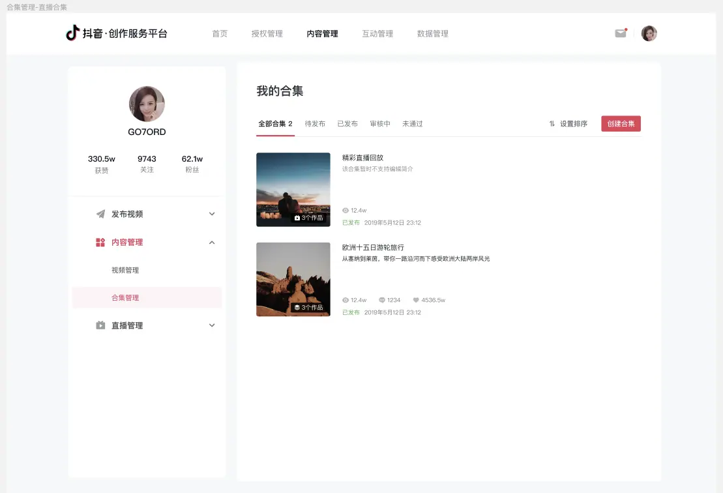Image resolution: width=723 pixels, height=493 pixels.
Task: Collapse the 内容管理 chevron
Action: (x=212, y=242)
